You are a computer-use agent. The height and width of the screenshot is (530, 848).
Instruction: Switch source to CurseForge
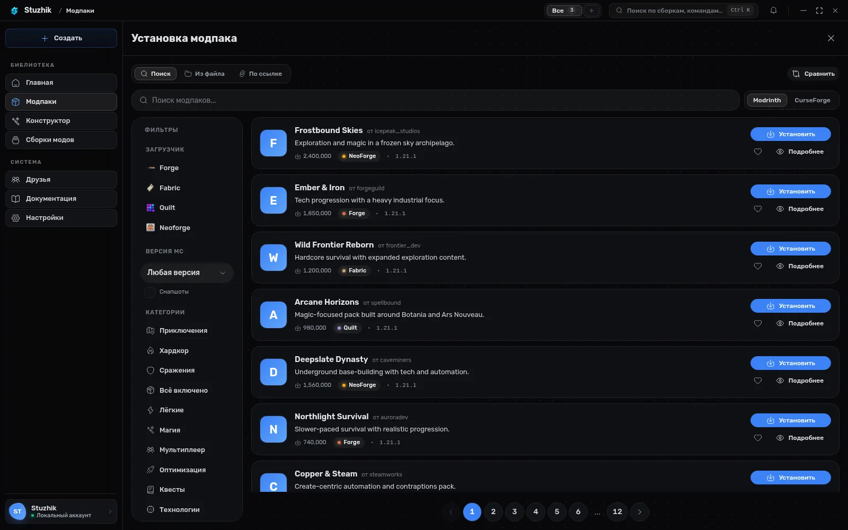812,100
